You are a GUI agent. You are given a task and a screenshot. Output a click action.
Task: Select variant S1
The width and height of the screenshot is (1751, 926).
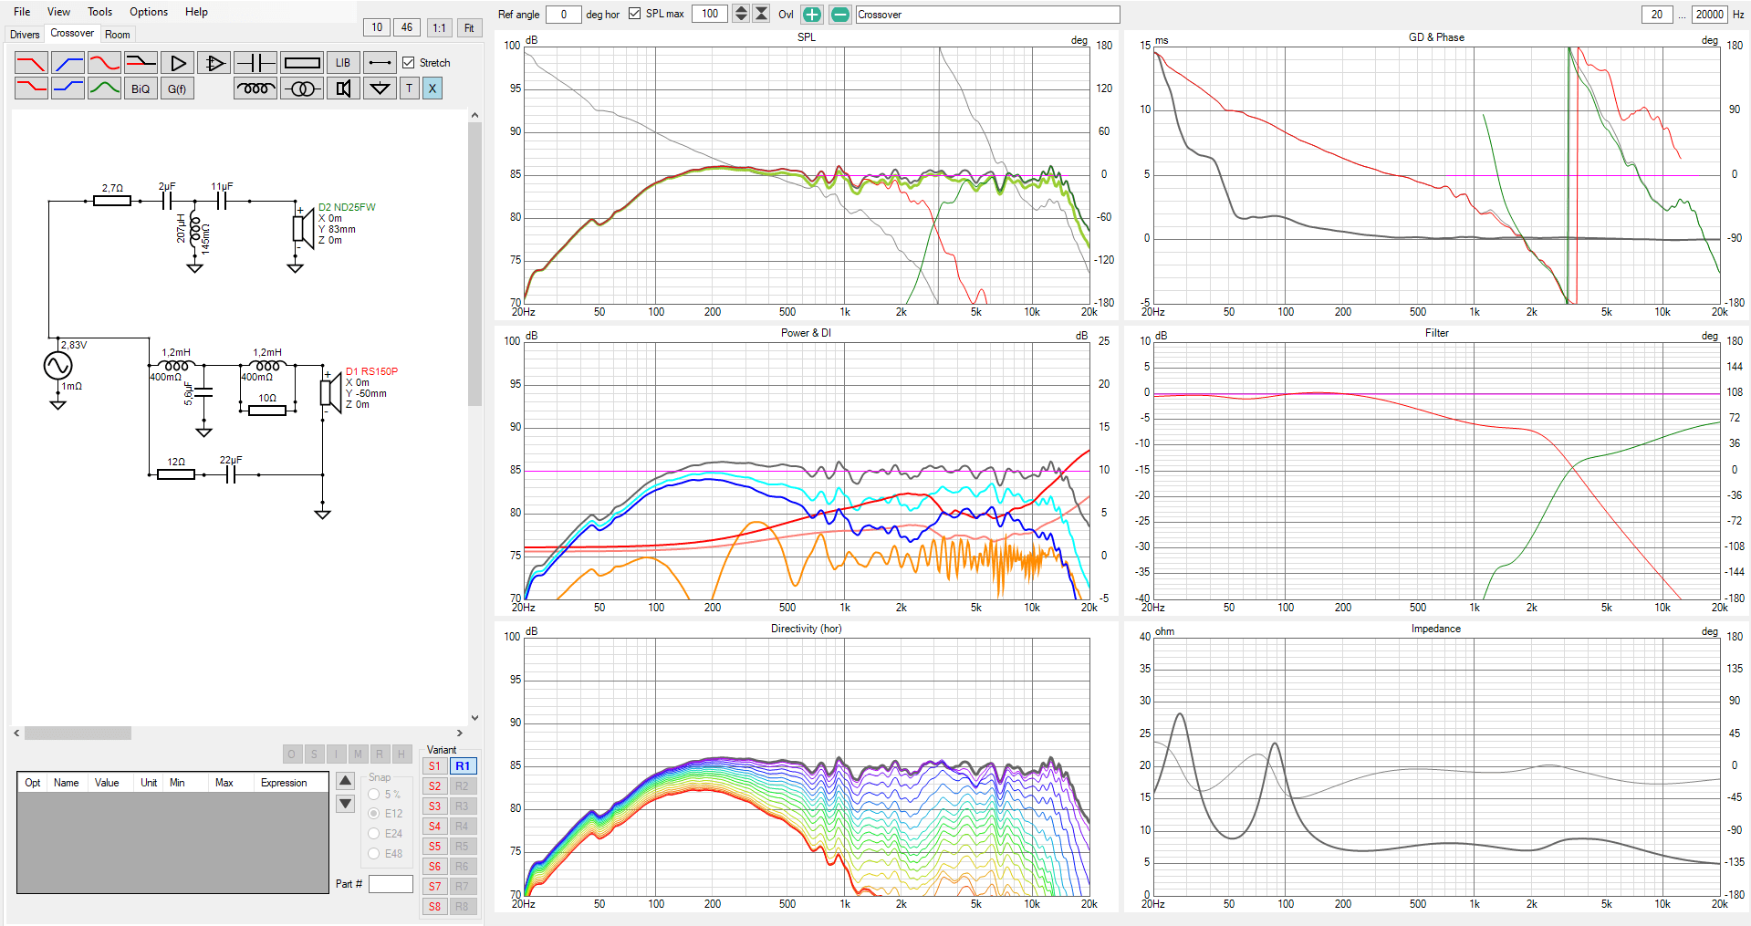coord(434,766)
